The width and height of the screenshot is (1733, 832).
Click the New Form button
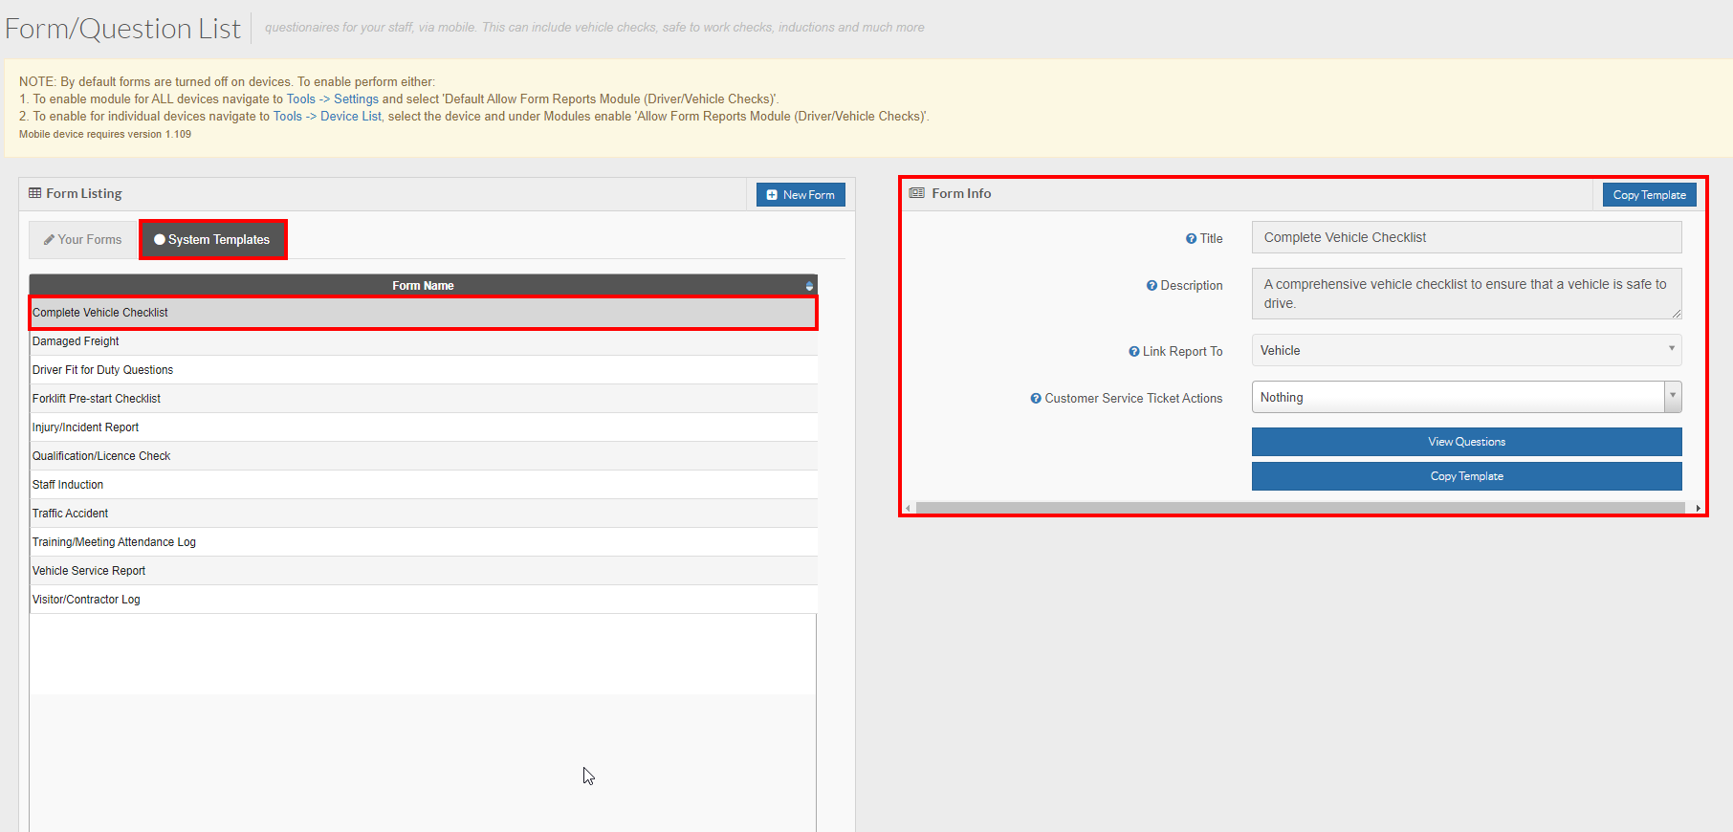[x=801, y=195]
